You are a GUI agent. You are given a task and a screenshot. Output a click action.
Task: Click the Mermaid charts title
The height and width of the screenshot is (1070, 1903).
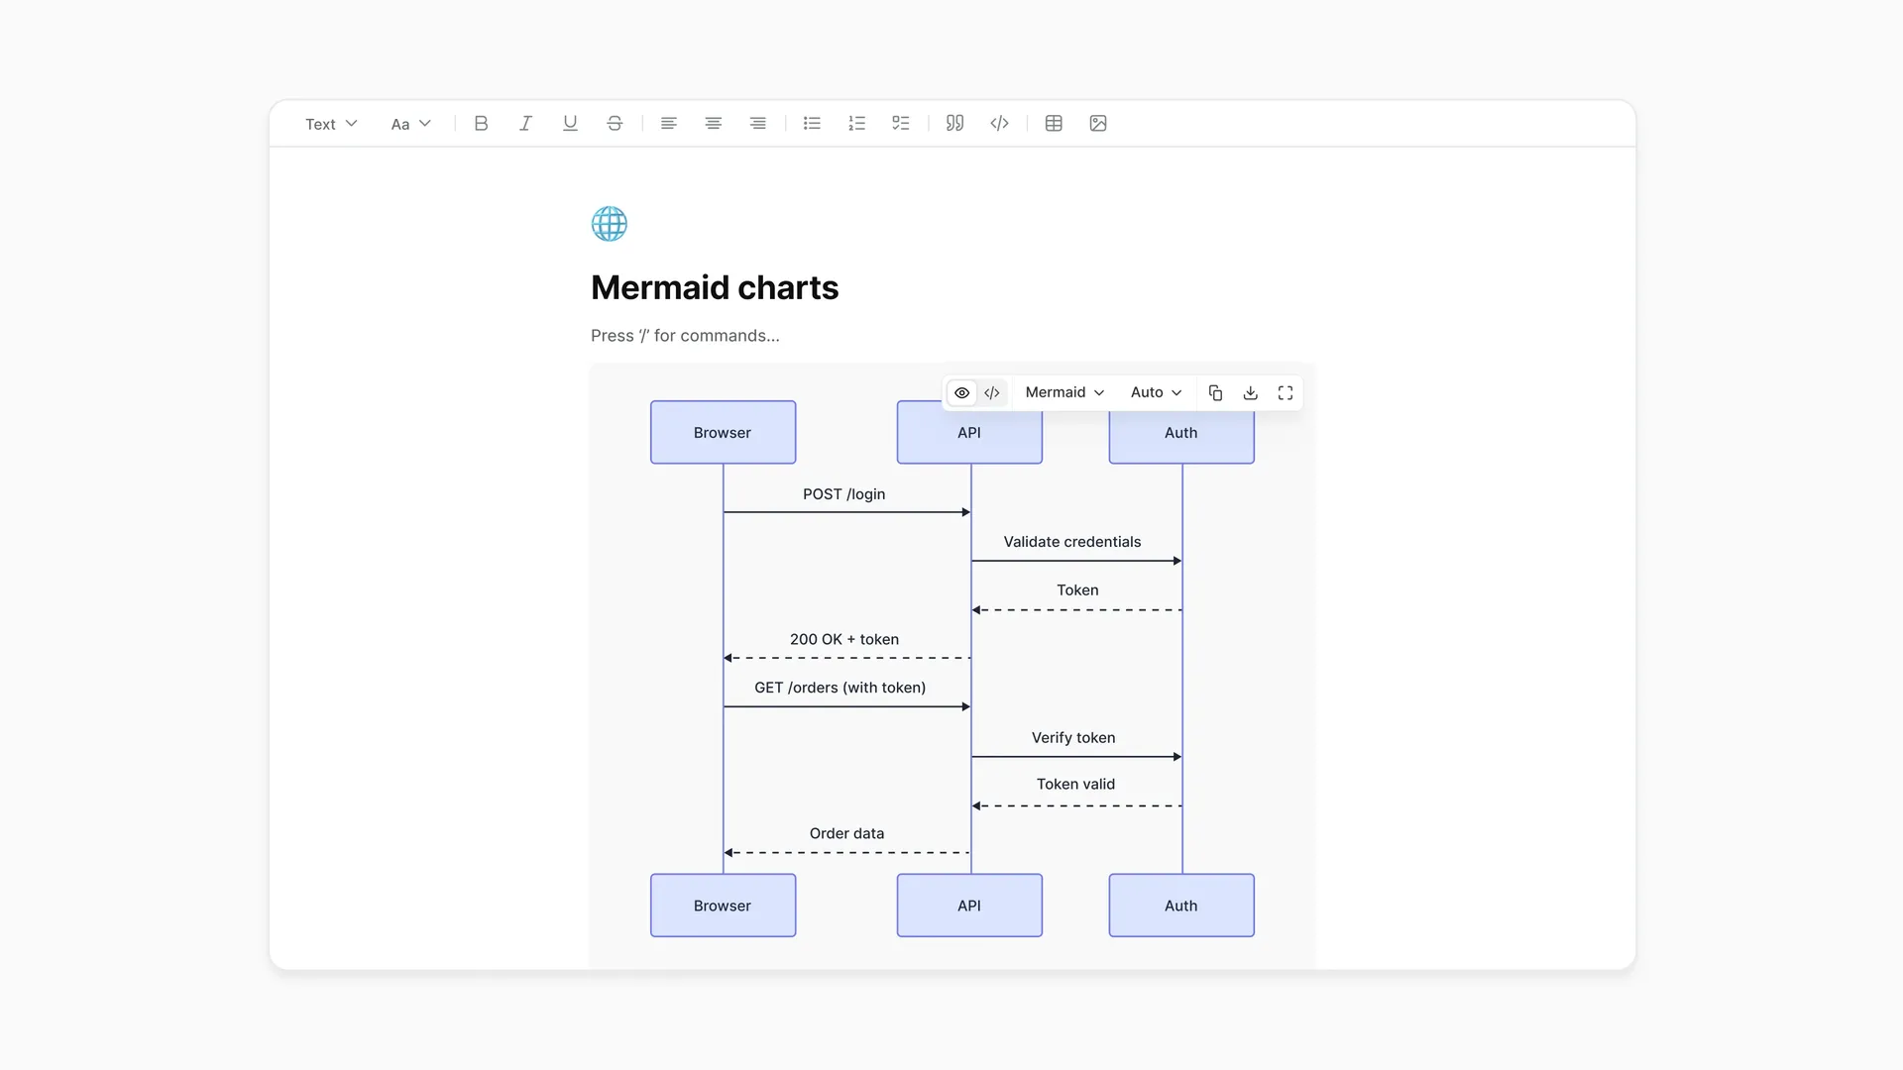[715, 287]
